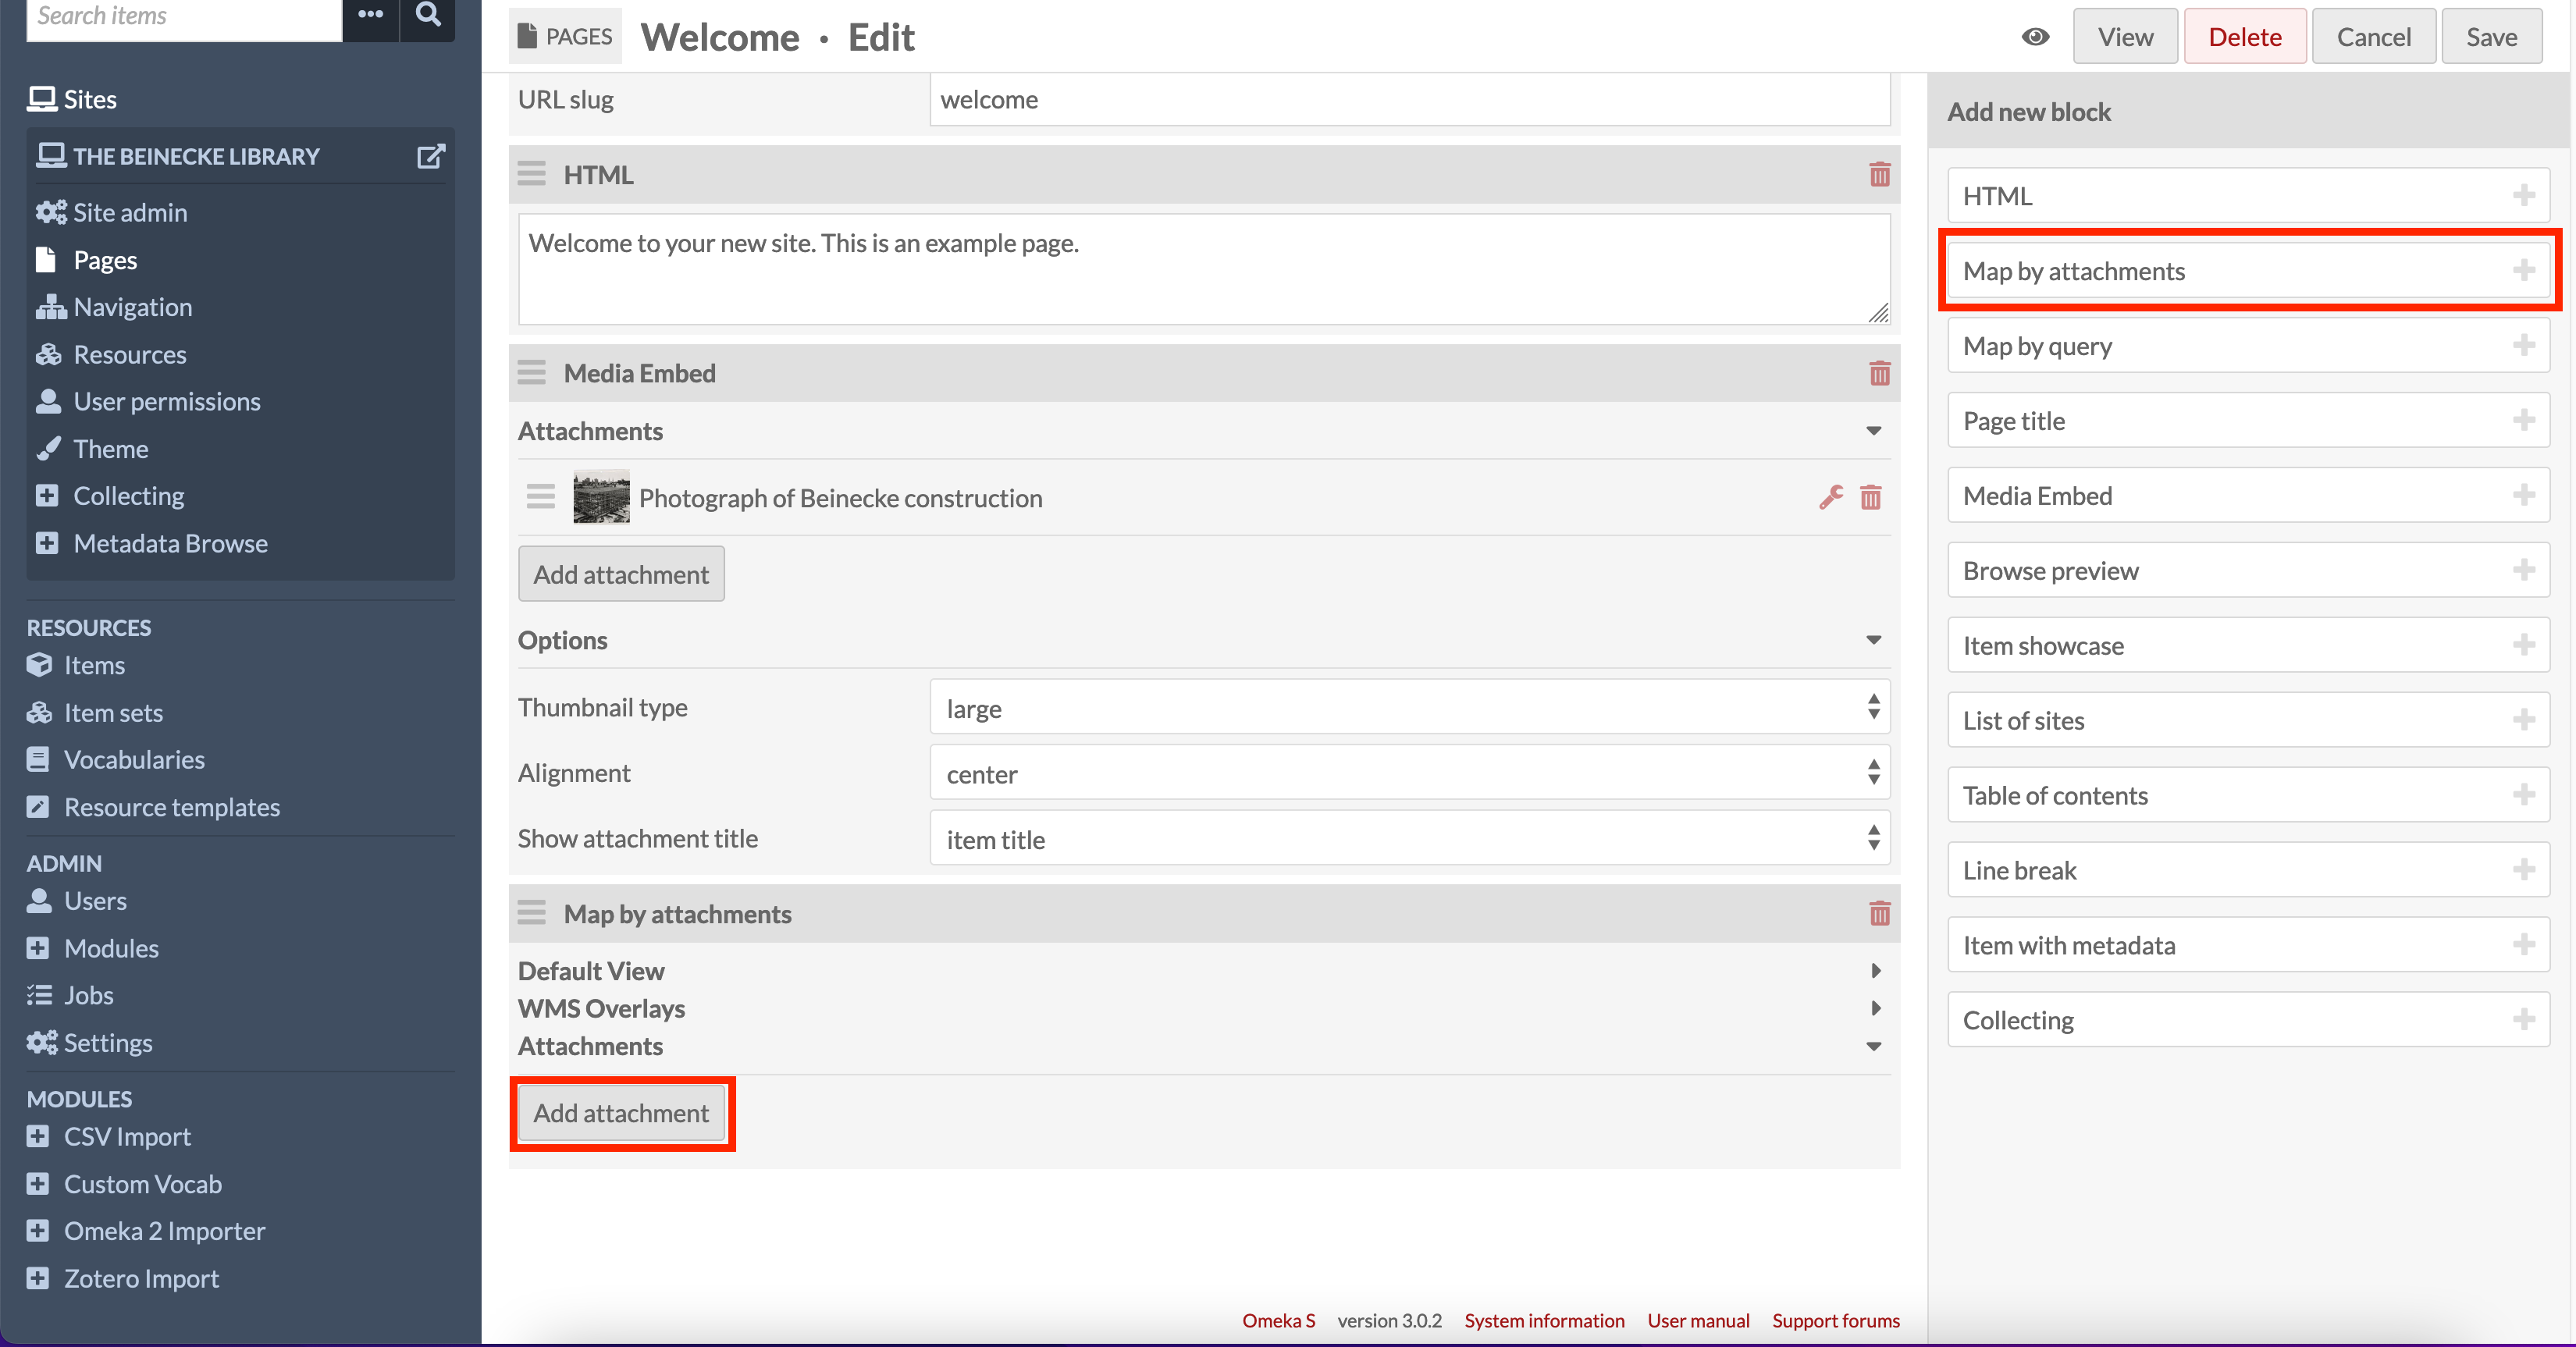This screenshot has width=2576, height=1347.
Task: Click the Save button
Action: coord(2491,37)
